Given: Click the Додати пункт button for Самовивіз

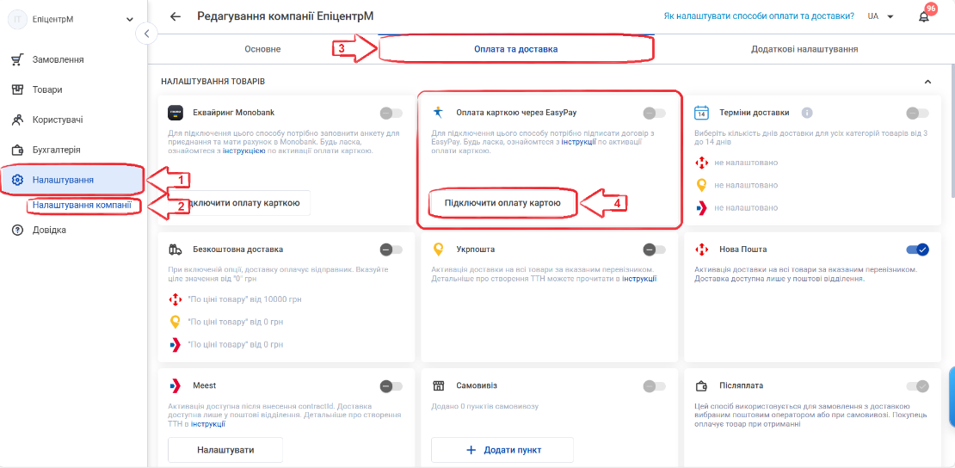Looking at the screenshot, I should pos(502,450).
